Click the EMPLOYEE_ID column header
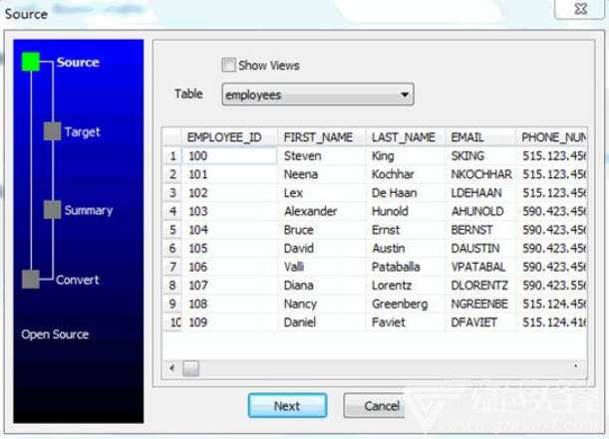 tap(229, 137)
